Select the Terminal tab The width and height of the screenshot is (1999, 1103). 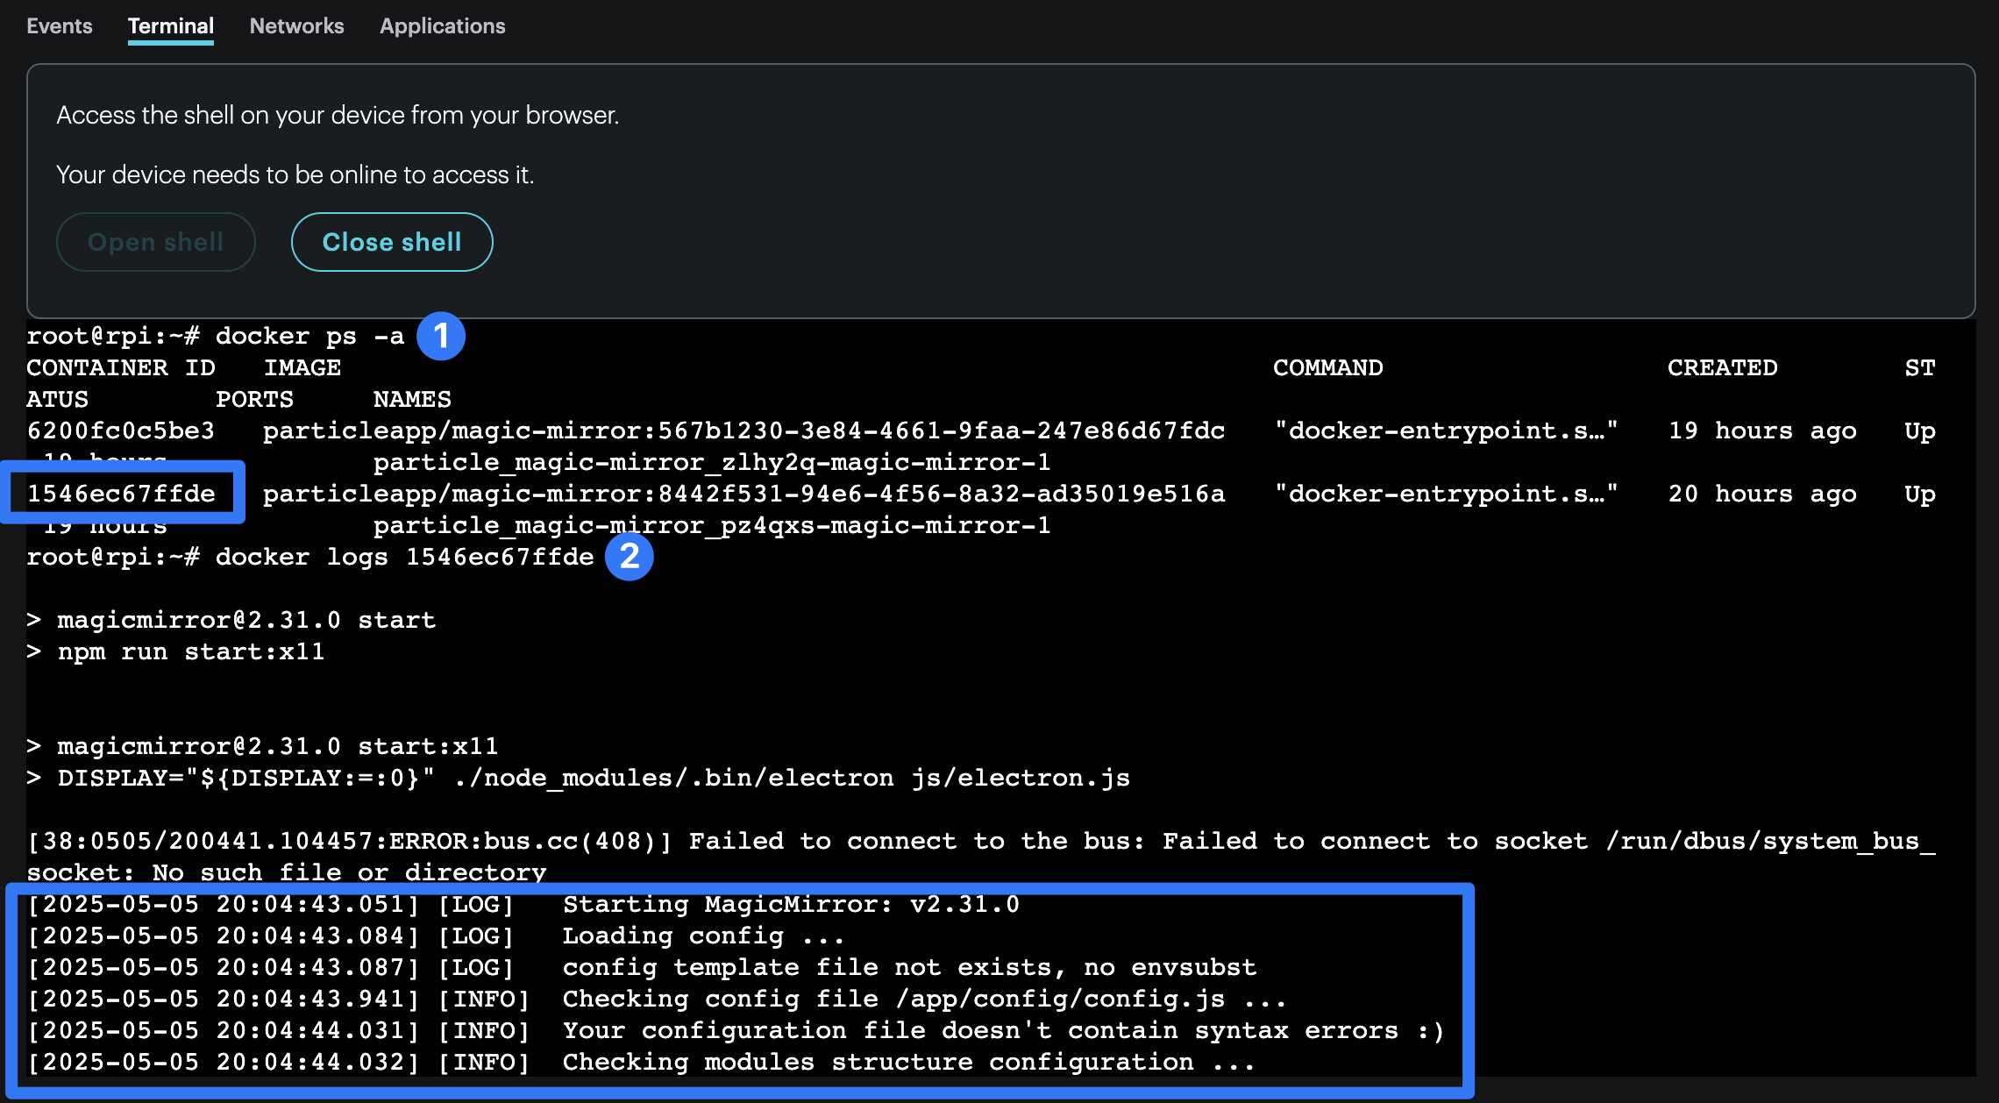(x=170, y=26)
